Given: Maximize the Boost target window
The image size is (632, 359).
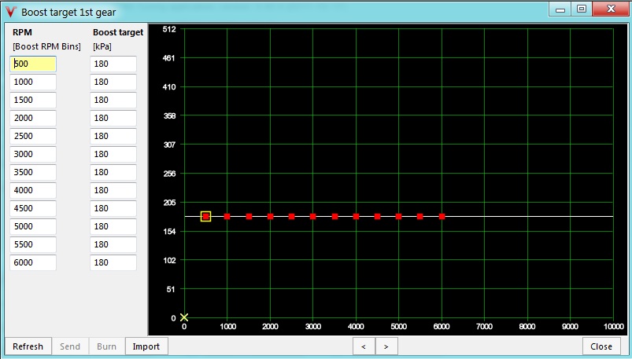Looking at the screenshot, I should pyautogui.click(x=582, y=9).
